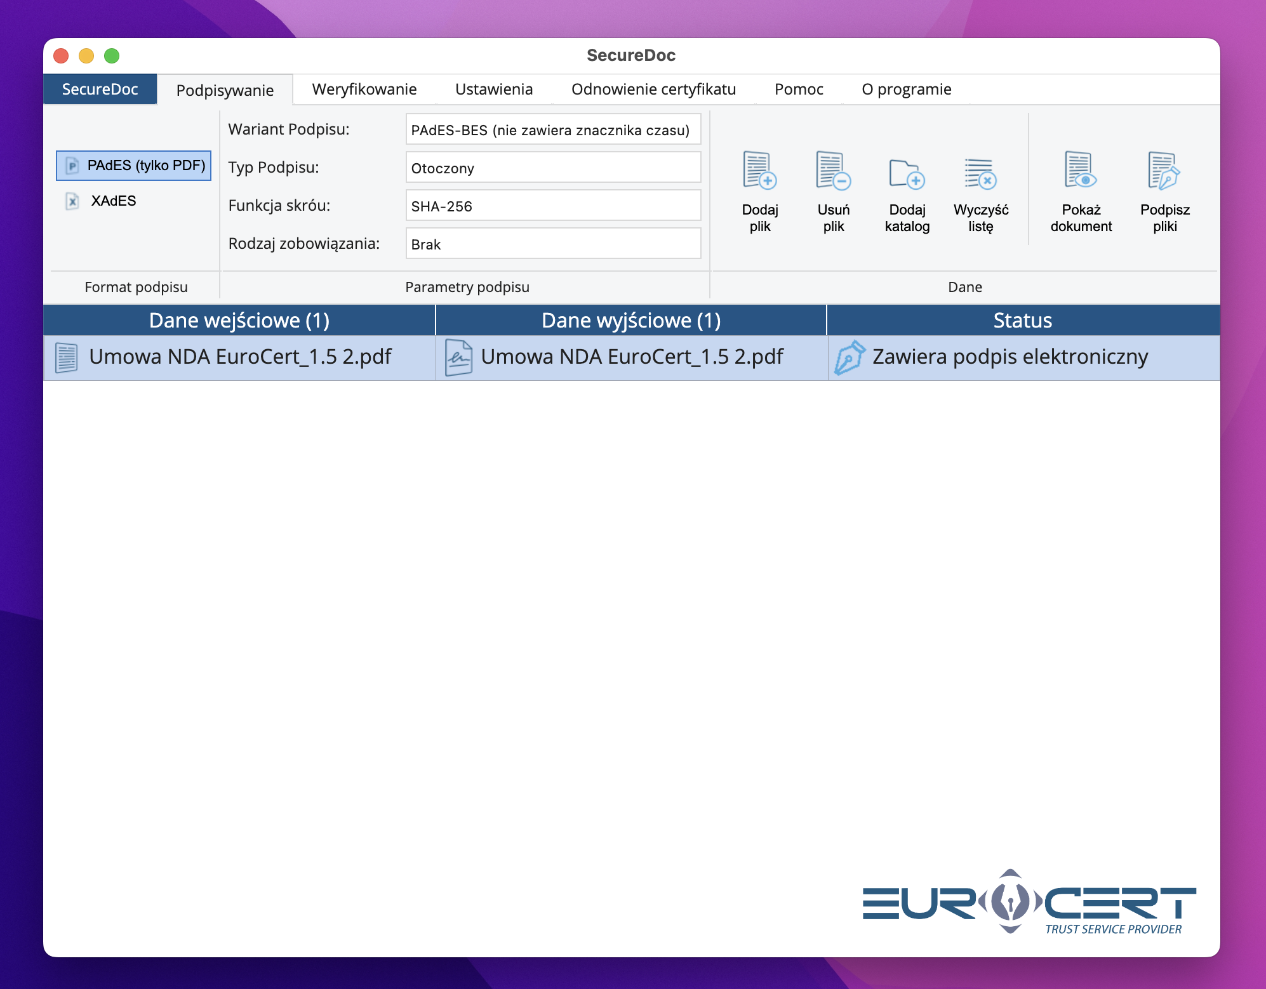Click the input PDF document icon

(x=67, y=357)
